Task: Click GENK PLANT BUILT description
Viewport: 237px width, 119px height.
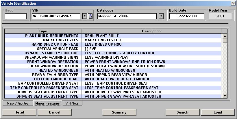Action: pyautogui.click(x=102, y=36)
